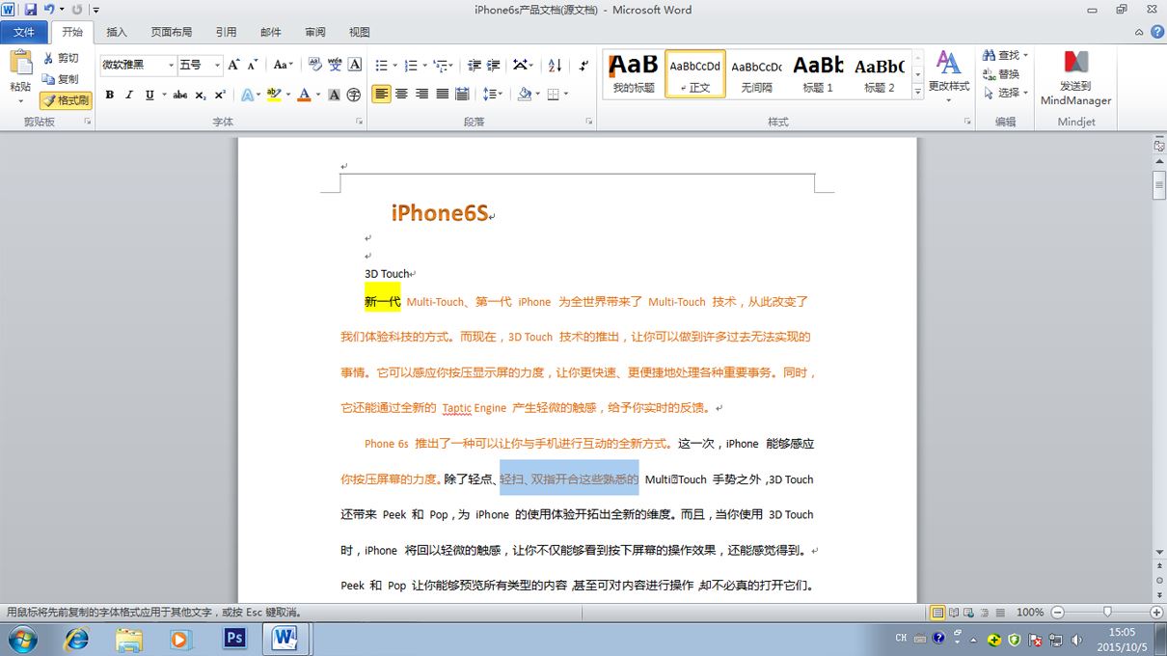Click the Grow Font icon
1167x656 pixels.
[234, 65]
